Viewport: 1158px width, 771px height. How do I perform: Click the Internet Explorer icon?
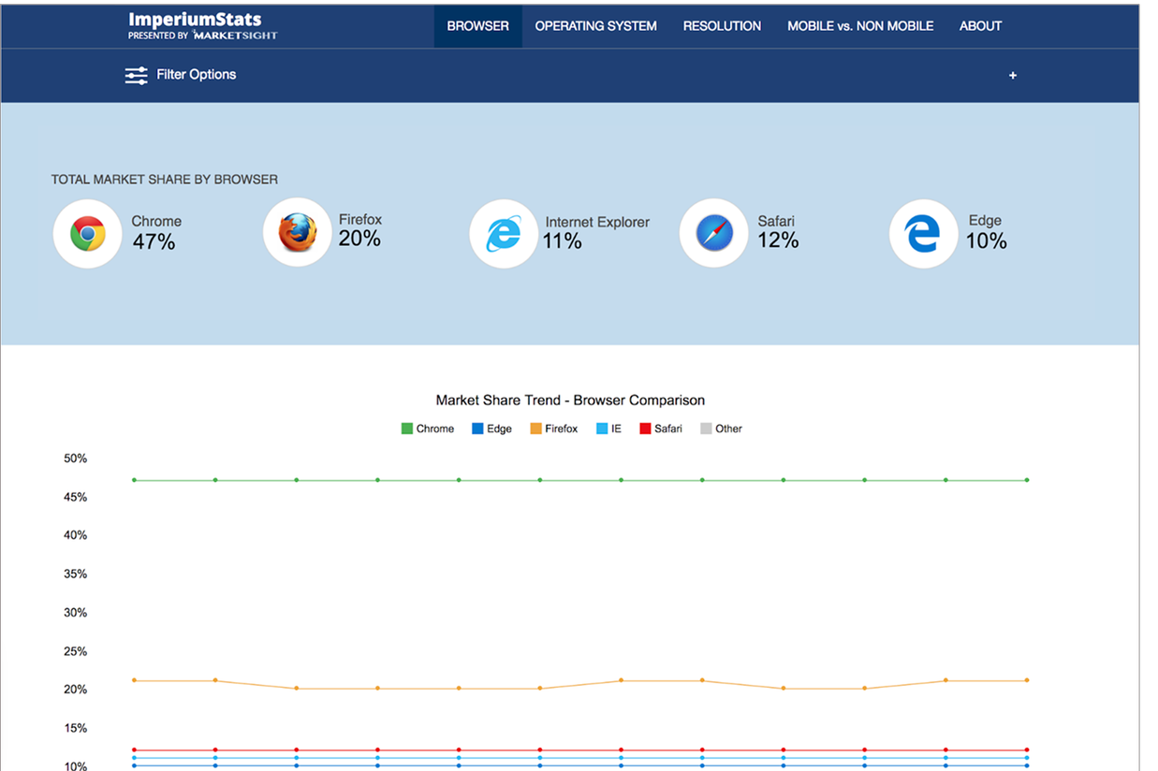coord(504,233)
